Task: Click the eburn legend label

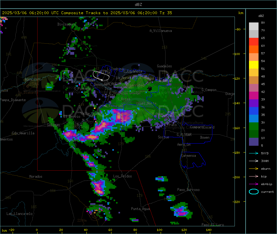Action: 266,169
